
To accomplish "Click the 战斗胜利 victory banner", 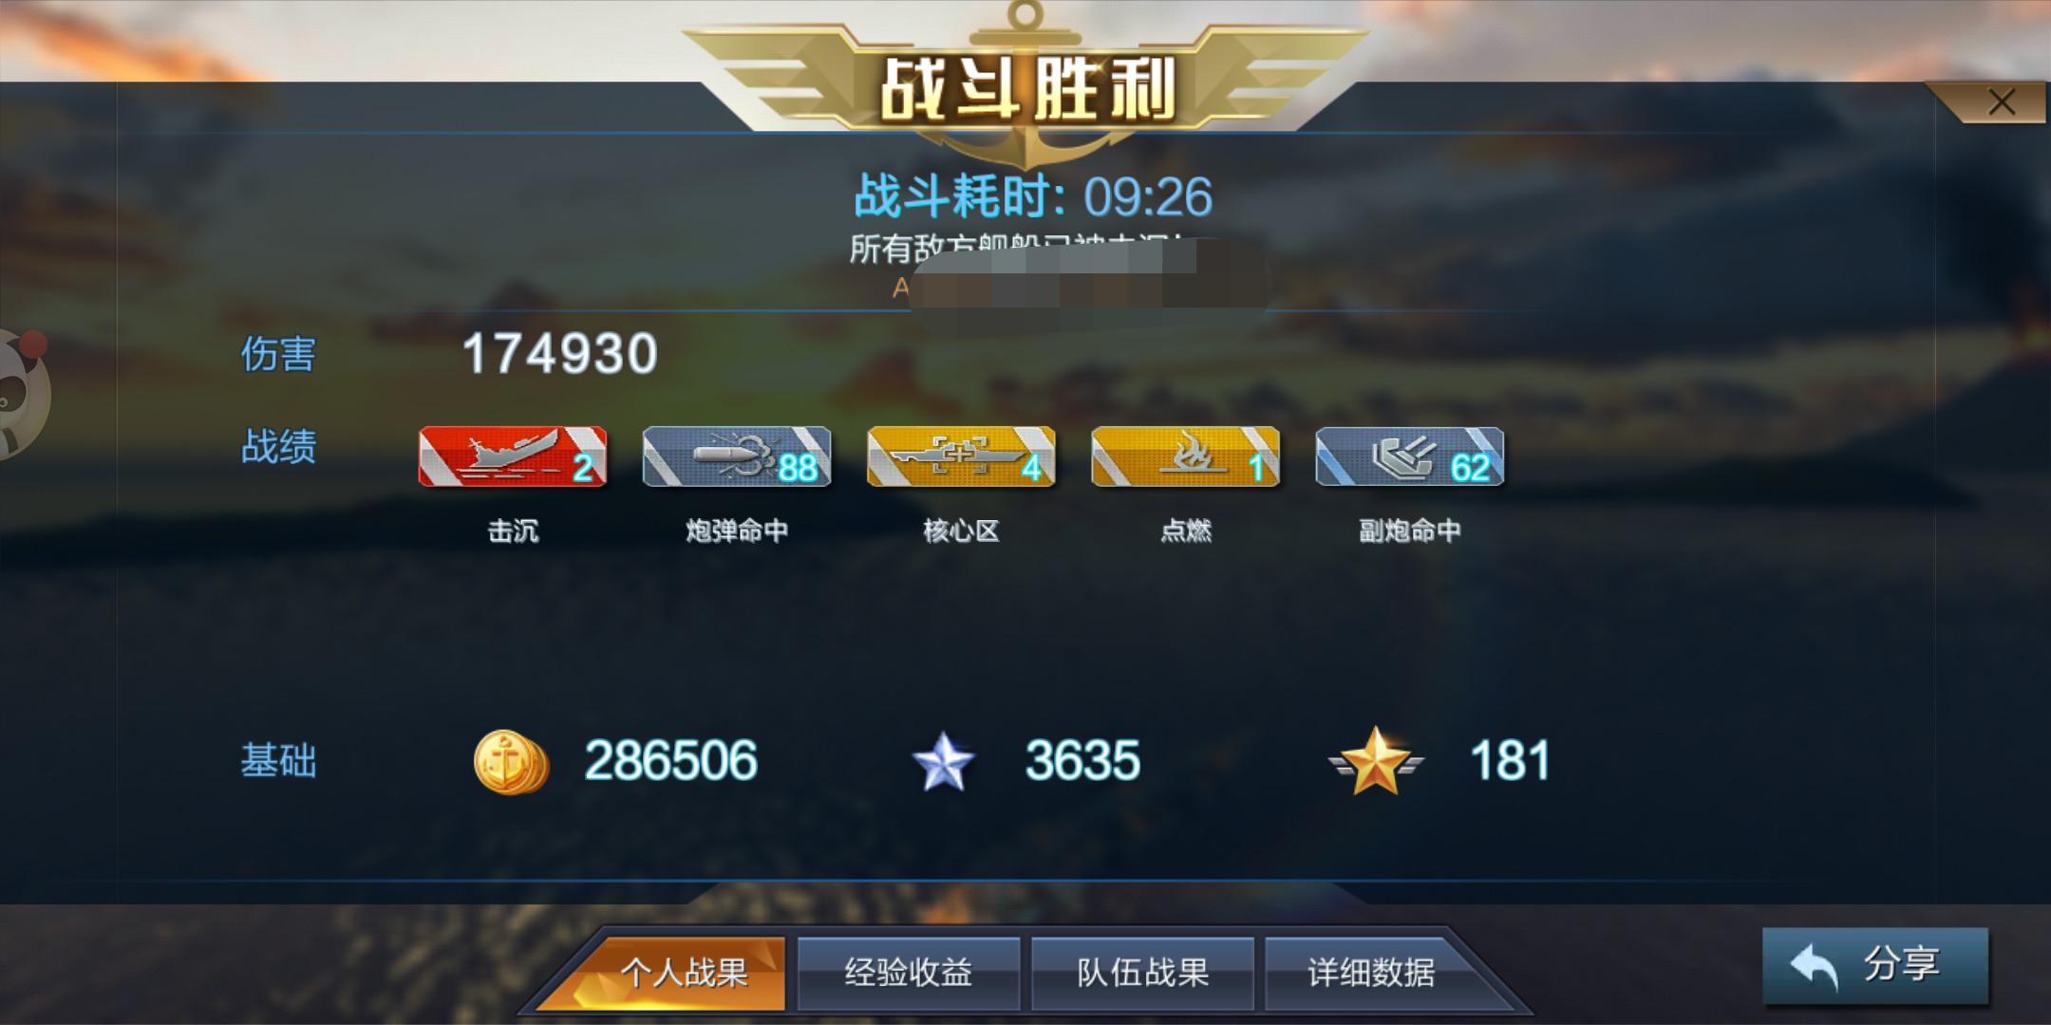I will [1027, 89].
